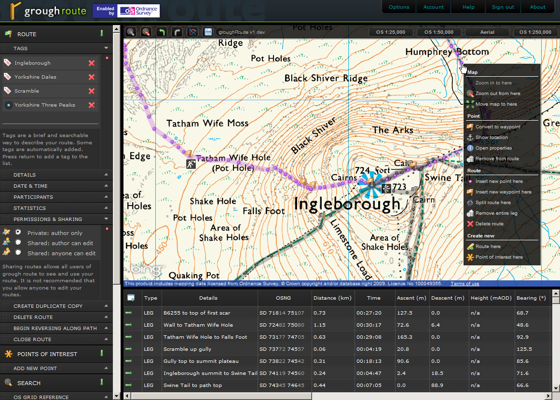Choose Convert to waypoint from context menu
The width and height of the screenshot is (560, 400).
click(498, 127)
